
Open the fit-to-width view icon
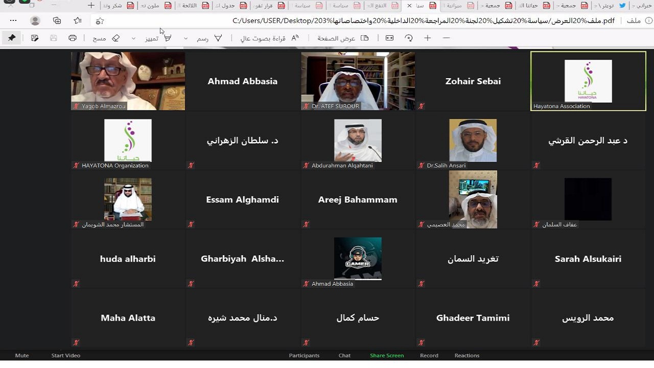389,37
